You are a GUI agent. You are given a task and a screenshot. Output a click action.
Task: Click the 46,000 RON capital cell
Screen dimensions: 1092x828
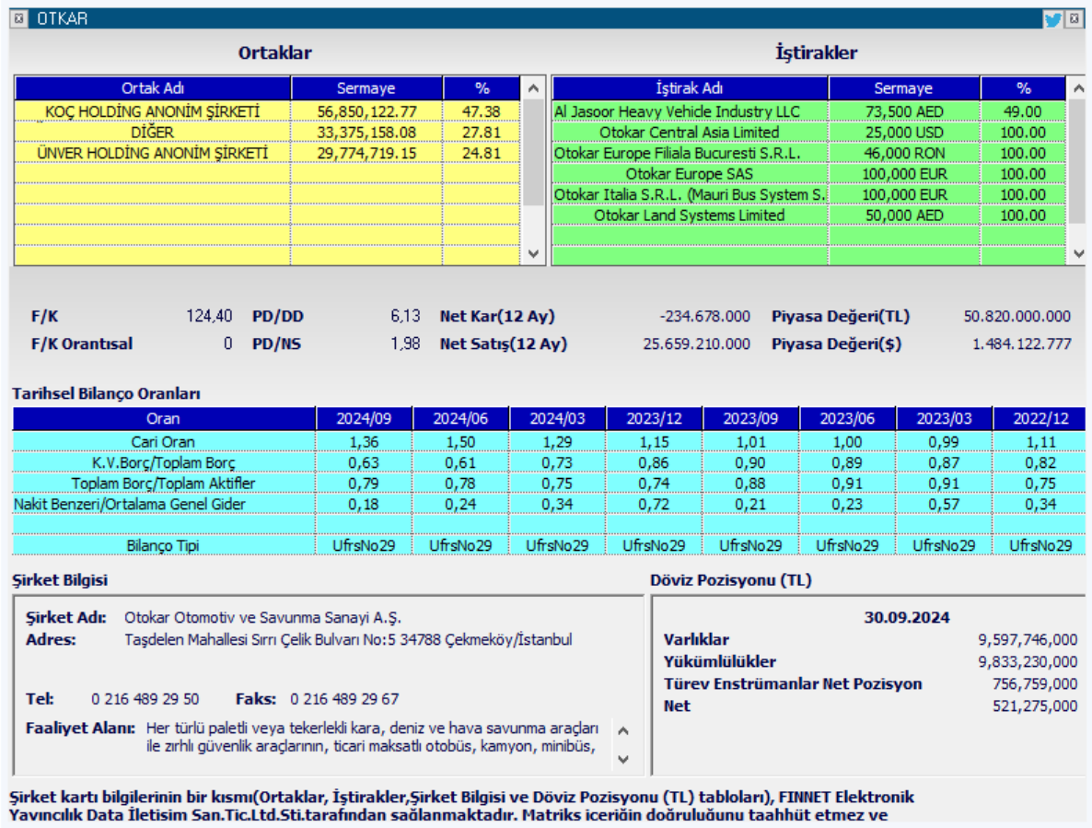pos(904,153)
